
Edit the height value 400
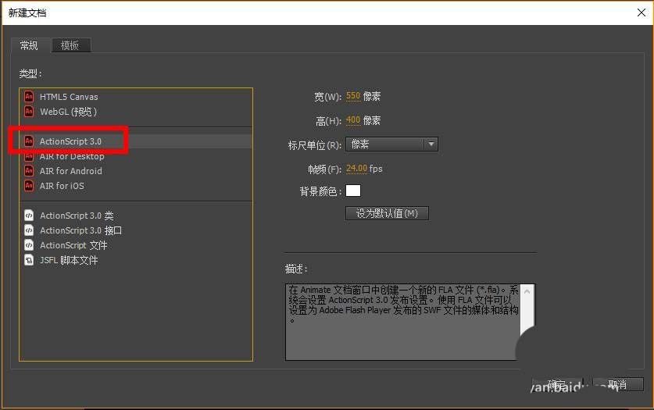tap(353, 120)
